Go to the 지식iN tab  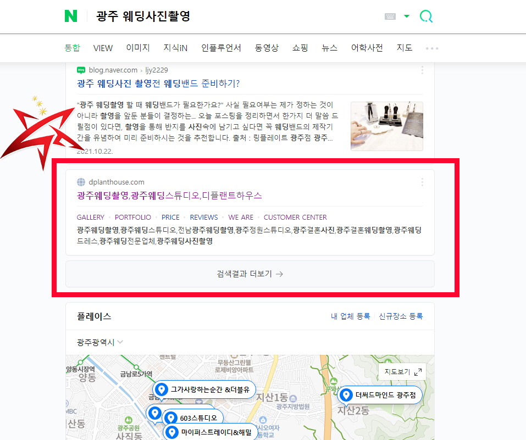[175, 48]
